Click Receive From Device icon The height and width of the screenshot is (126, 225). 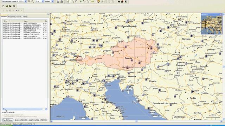click(x=62, y=1)
